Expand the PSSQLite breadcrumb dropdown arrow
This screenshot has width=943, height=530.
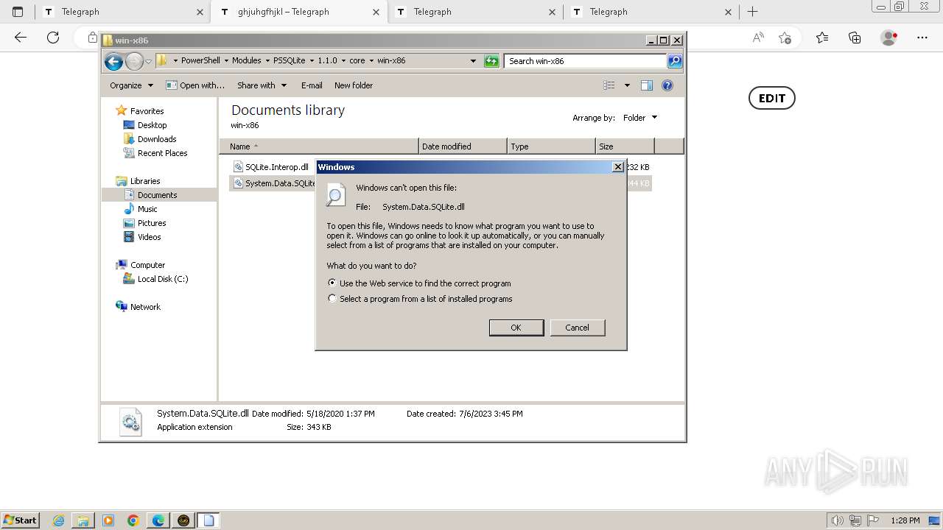(x=312, y=61)
